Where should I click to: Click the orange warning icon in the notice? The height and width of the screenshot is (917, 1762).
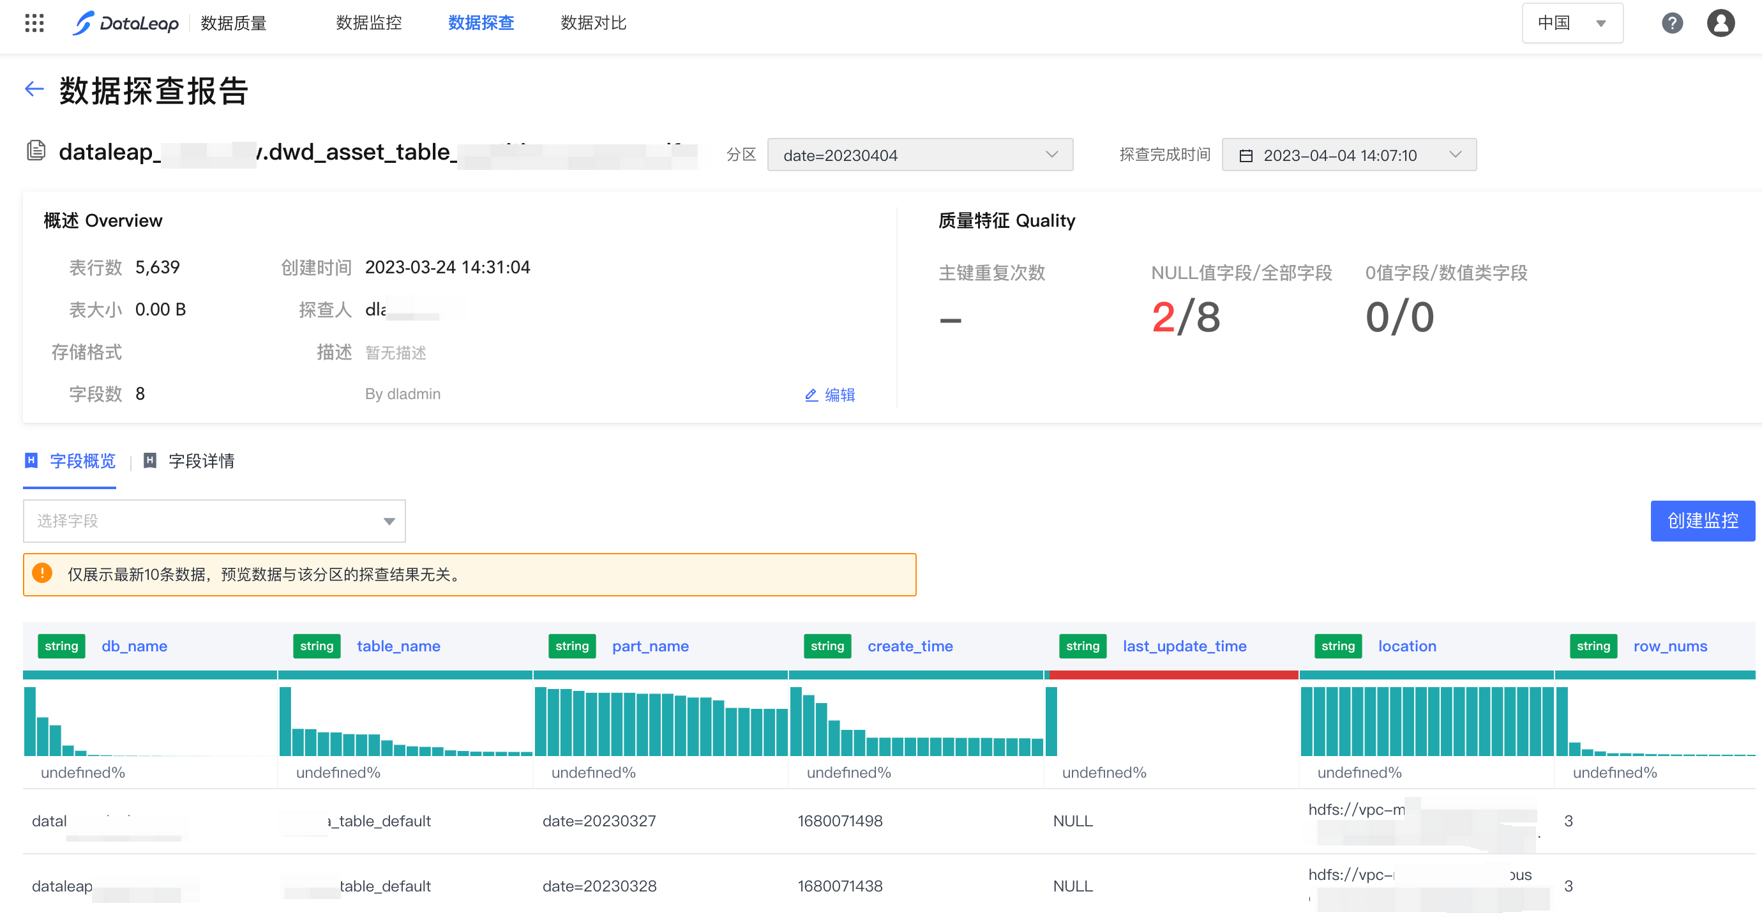(x=42, y=573)
